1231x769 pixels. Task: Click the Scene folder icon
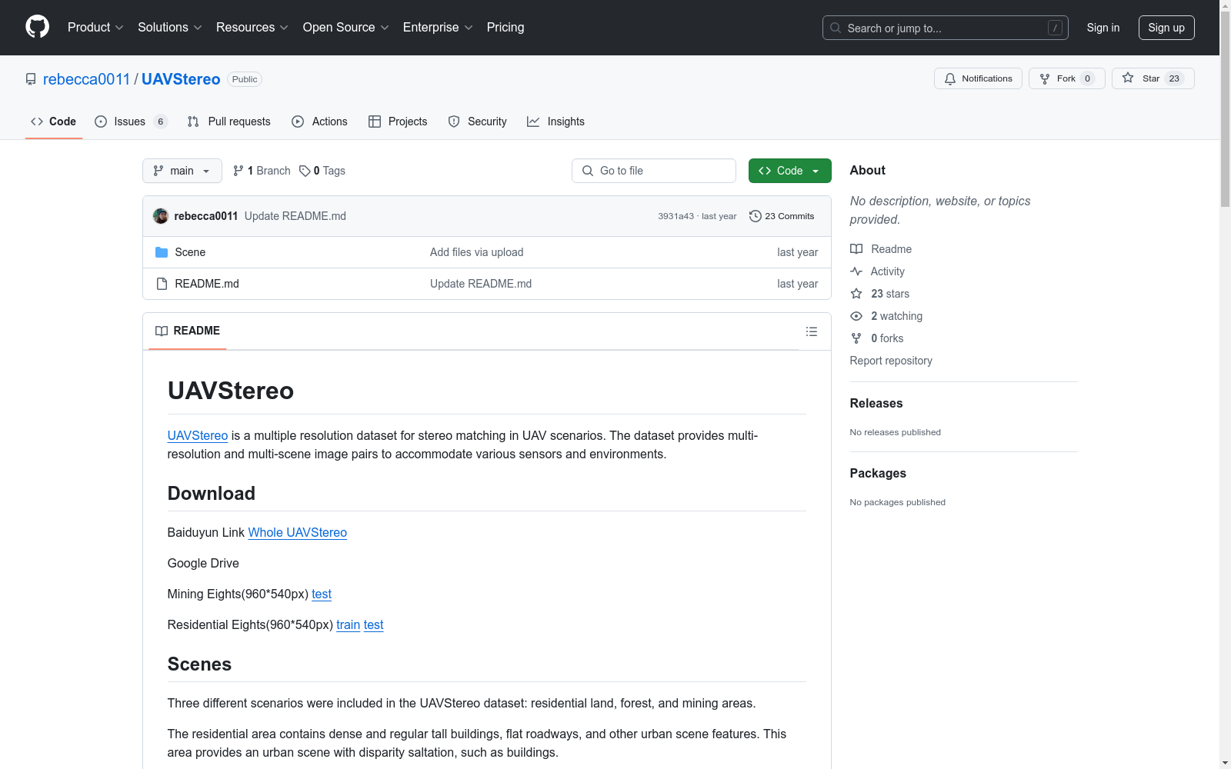coord(162,252)
